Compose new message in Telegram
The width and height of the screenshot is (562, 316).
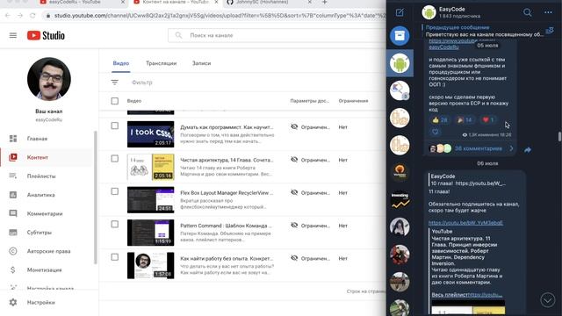click(x=400, y=13)
